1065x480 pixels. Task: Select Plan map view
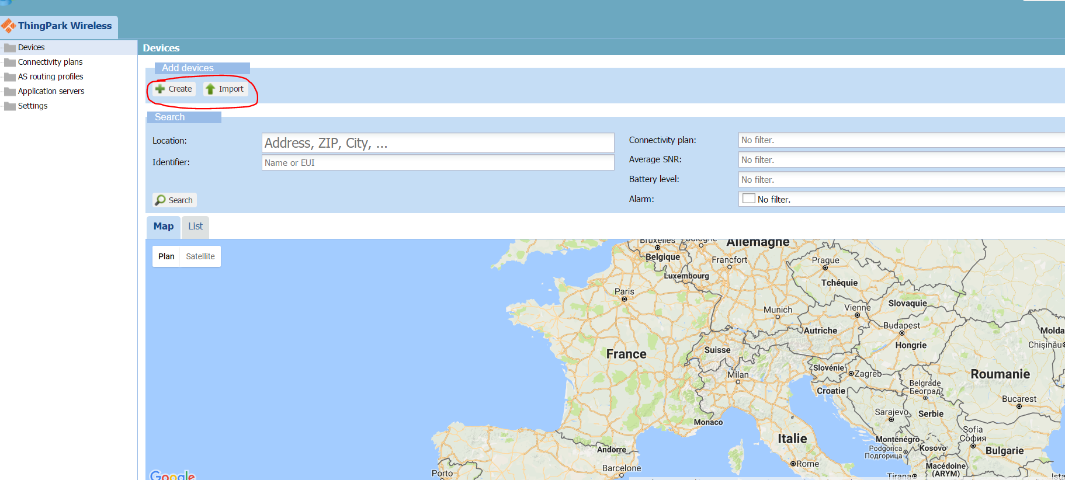[166, 256]
